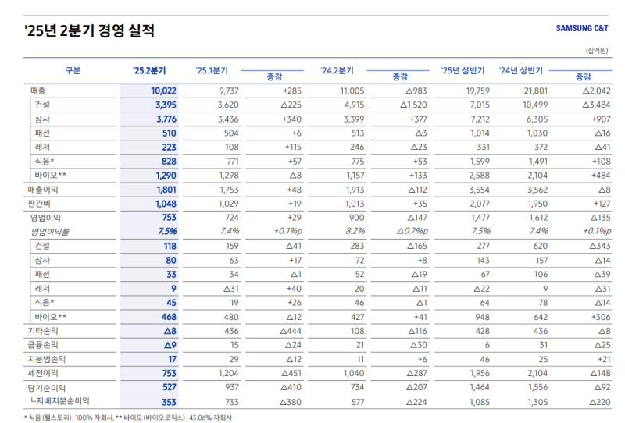Click the '25년 2분기 경영 실적 title

(89, 31)
